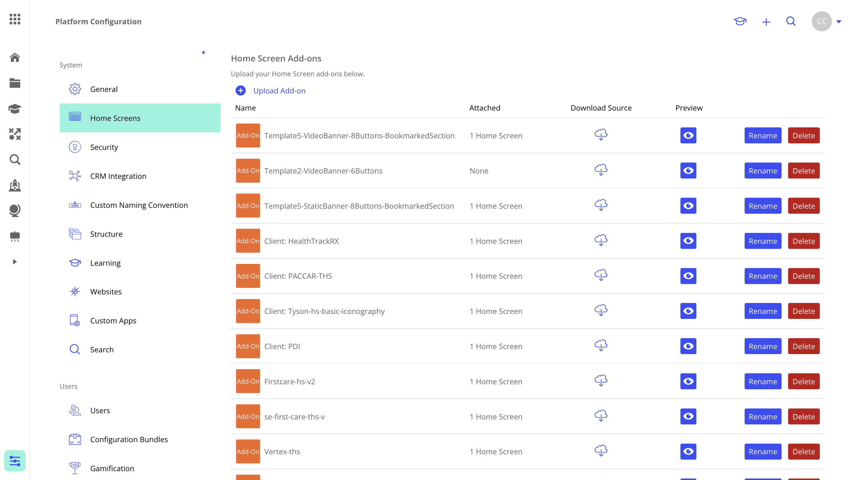The width and height of the screenshot is (852, 480).
Task: Open the apps grid launcher icon
Action: [15, 19]
